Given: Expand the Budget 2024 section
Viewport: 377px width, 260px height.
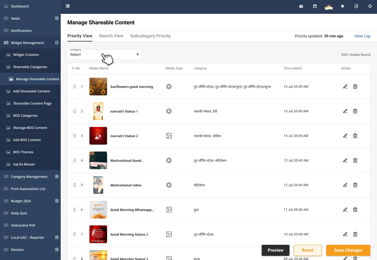Looking at the screenshot, I should (57, 201).
